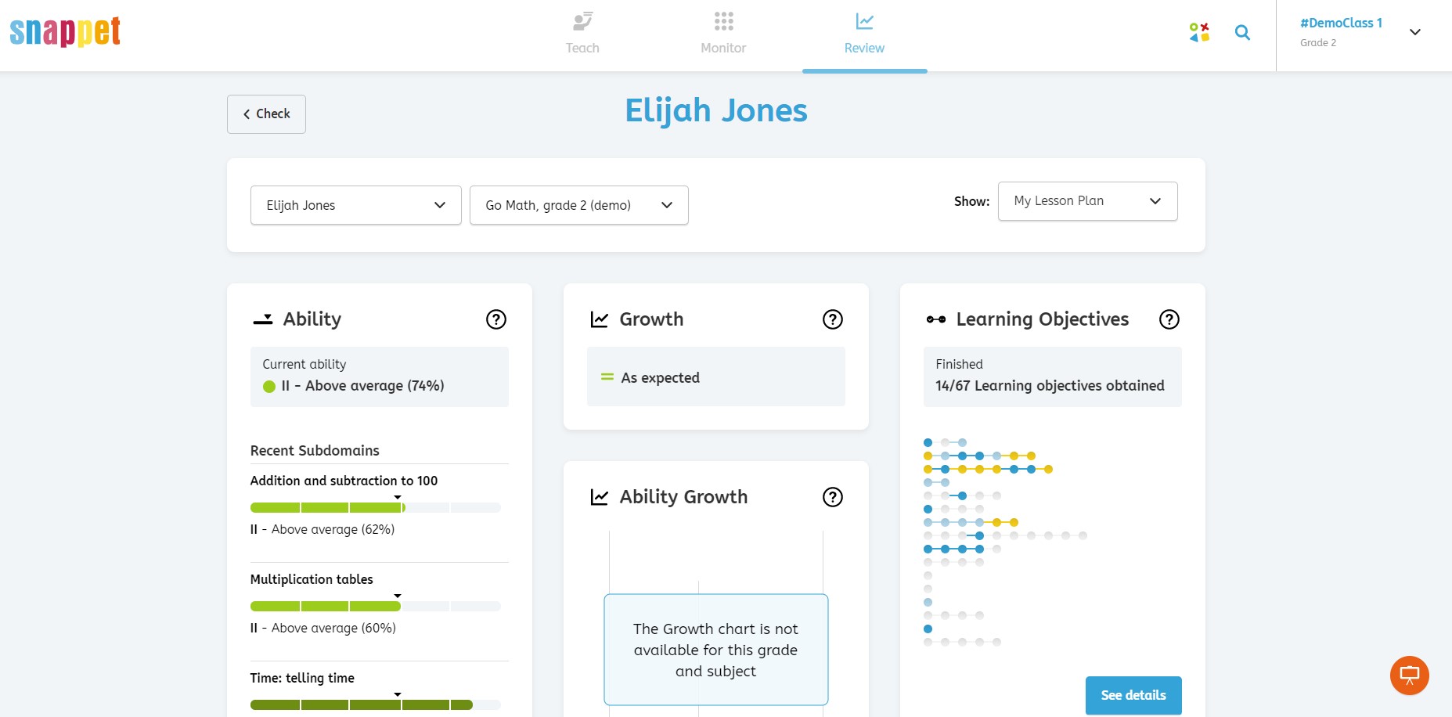Open the Ability help question mark
The image size is (1452, 717).
pyautogui.click(x=496, y=319)
